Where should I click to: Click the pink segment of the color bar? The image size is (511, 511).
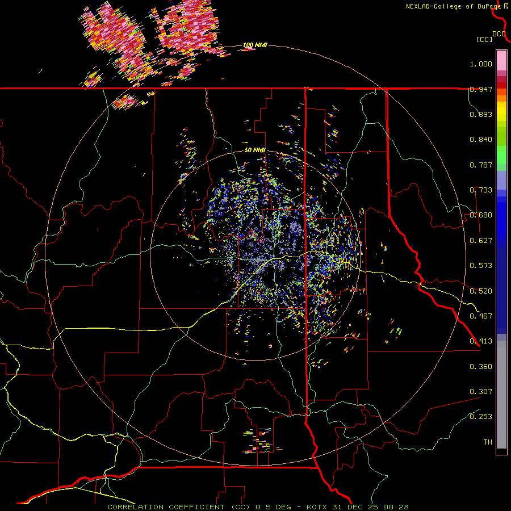click(501, 60)
